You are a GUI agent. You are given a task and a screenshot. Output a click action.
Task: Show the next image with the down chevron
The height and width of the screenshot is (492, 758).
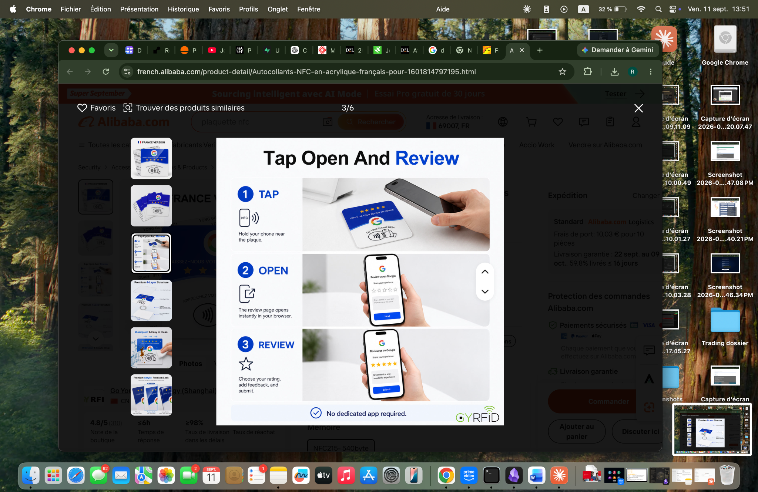pyautogui.click(x=485, y=292)
